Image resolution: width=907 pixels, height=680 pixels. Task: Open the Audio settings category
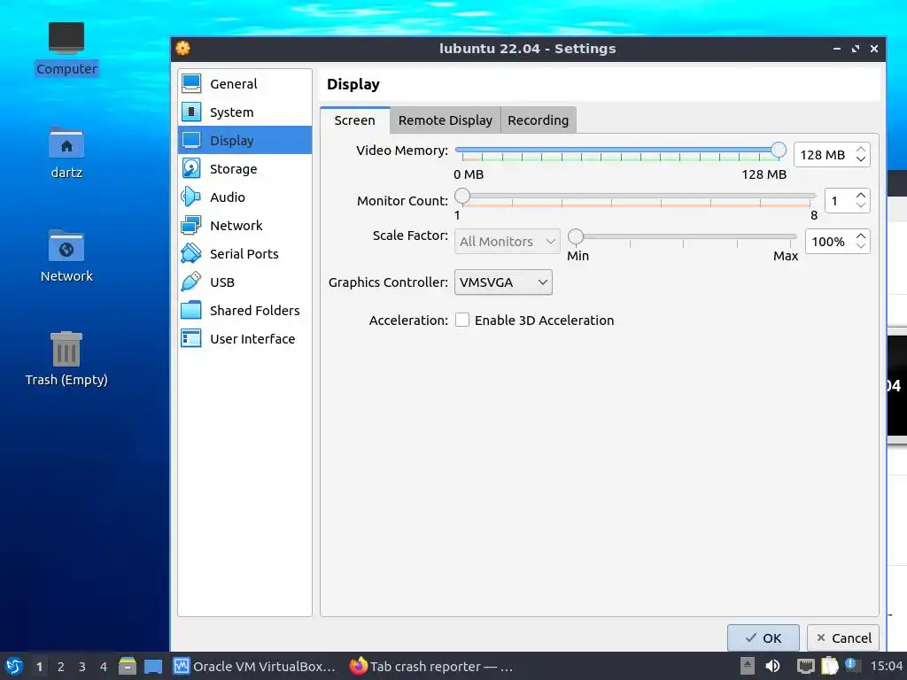[244, 197]
